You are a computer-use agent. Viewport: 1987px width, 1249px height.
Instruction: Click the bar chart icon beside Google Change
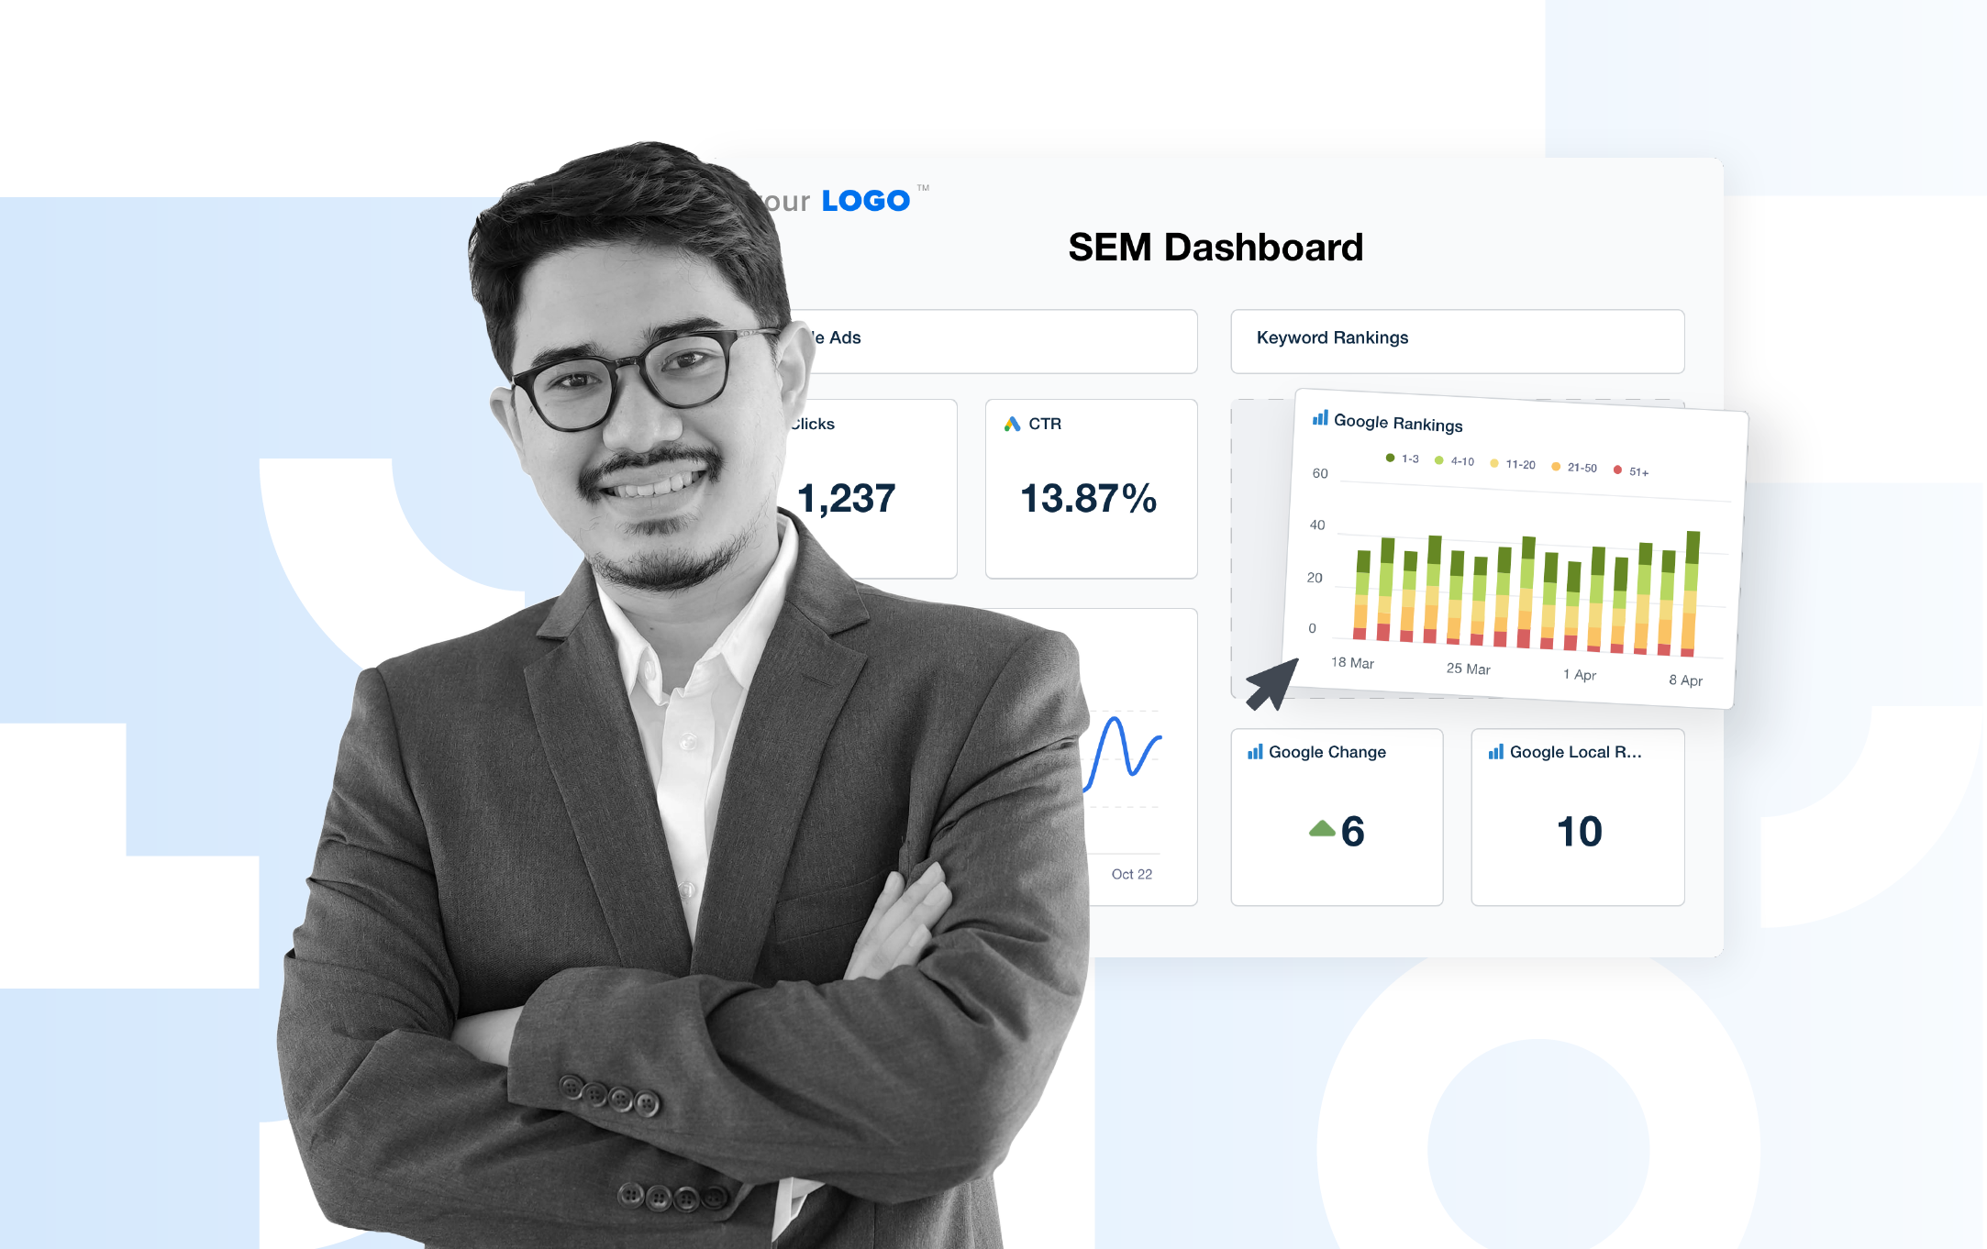coord(1255,752)
